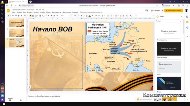This screenshot has height=106, width=190.
Task: Click the zoom magnifier icon
Action: pyautogui.click(x=25, y=16)
